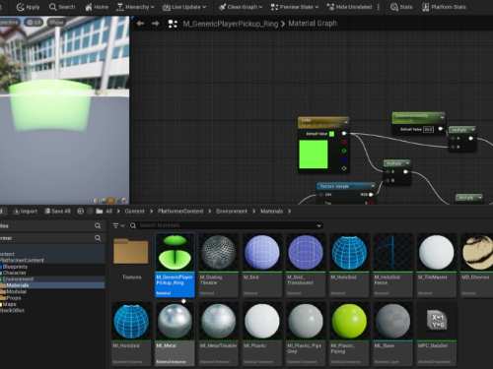Navigate back with the left arrow
Image resolution: width=493 pixels, height=369 pixels.
point(140,24)
